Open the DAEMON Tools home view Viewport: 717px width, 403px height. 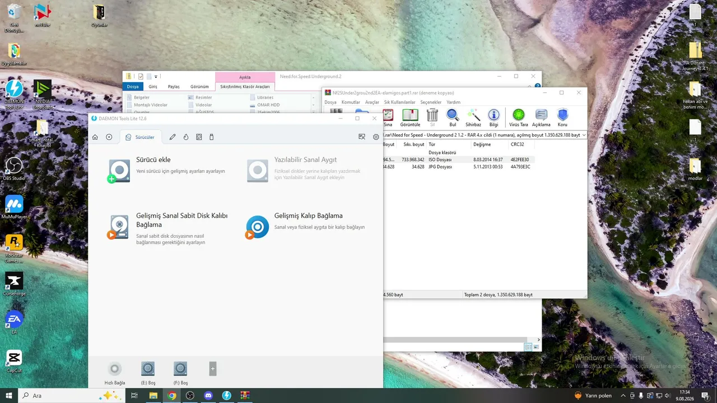tap(95, 137)
